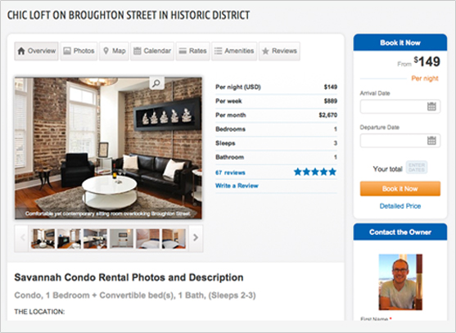Open the 67 reviews link
Screen dimensions: 456x333
coord(230,173)
